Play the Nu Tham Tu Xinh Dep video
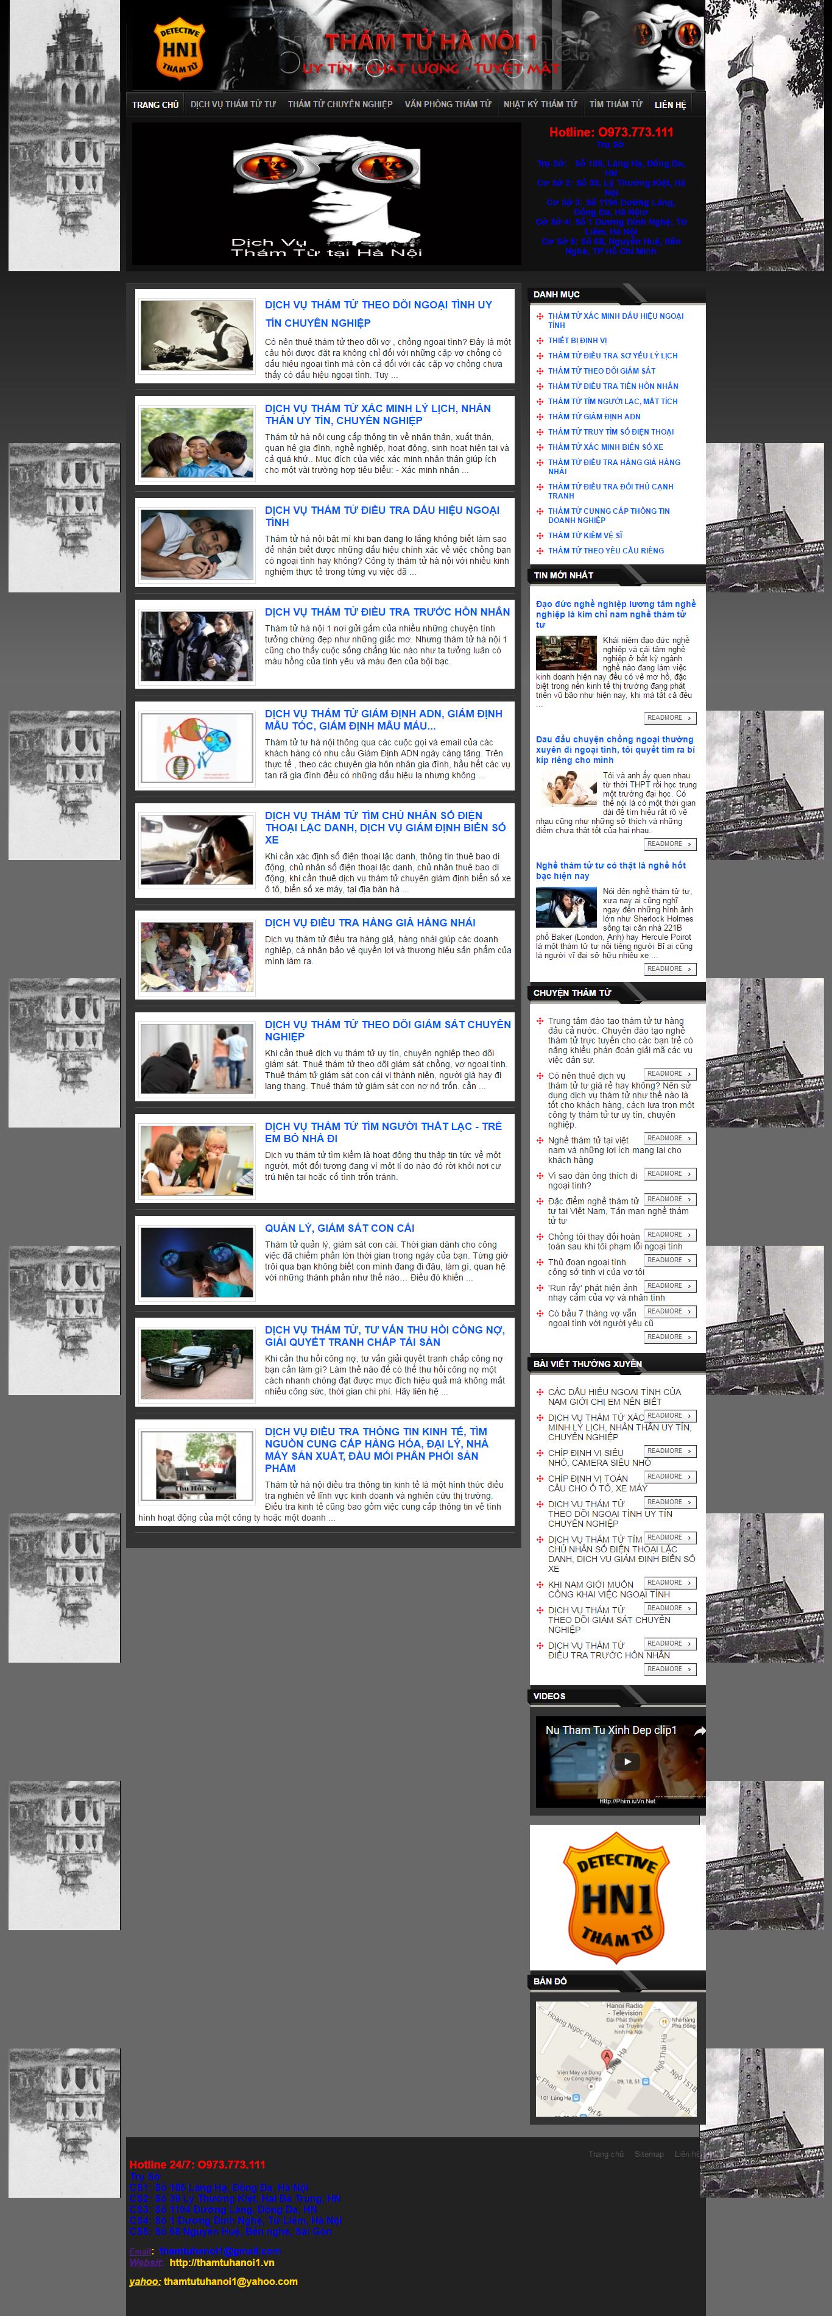 tap(627, 1761)
